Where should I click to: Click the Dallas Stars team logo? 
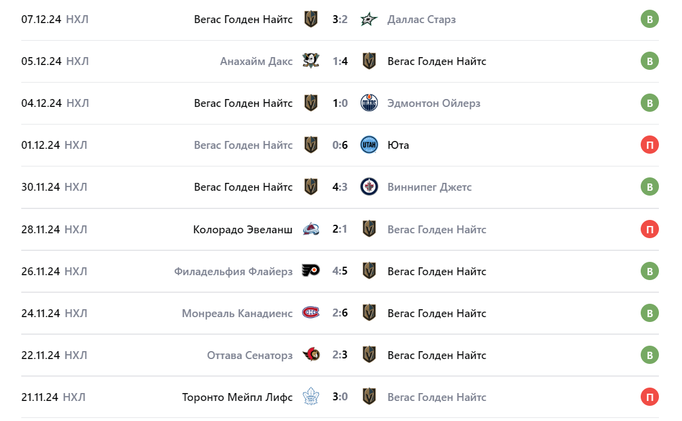click(x=369, y=19)
